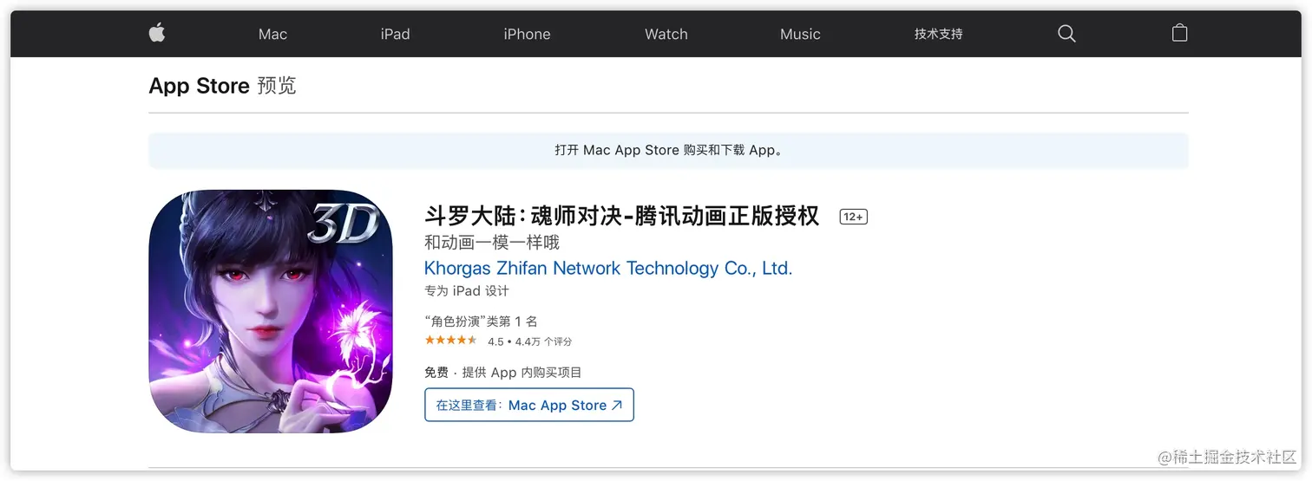
Task: Click the "角色扮演"类第 1 名 ranking
Action: coord(481,322)
